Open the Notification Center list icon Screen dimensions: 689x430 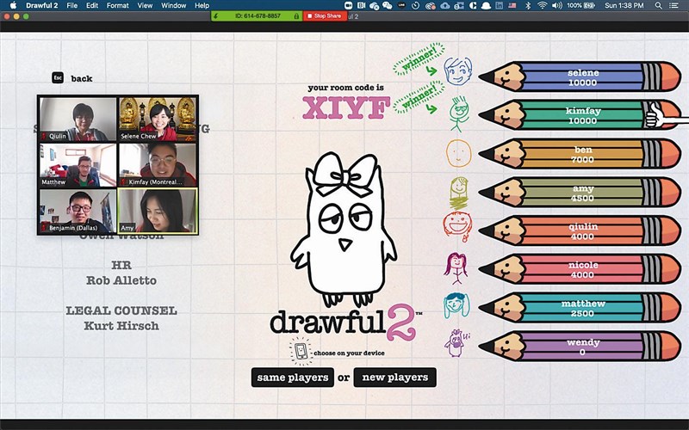coord(673,5)
